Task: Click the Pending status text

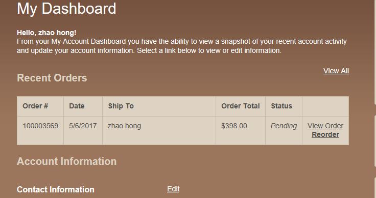Action: 284,126
